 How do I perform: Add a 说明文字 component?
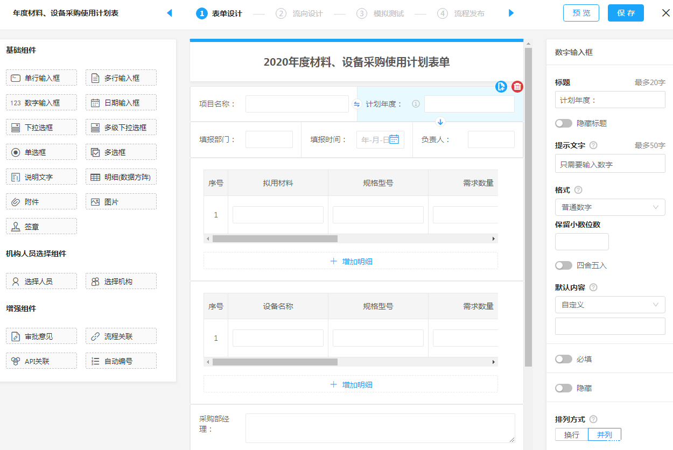tap(41, 177)
